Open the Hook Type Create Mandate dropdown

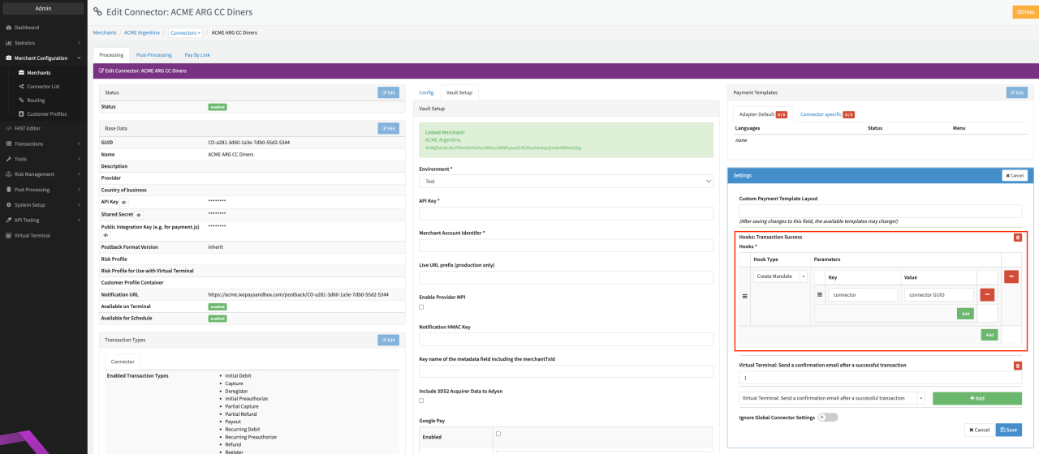[x=781, y=276]
